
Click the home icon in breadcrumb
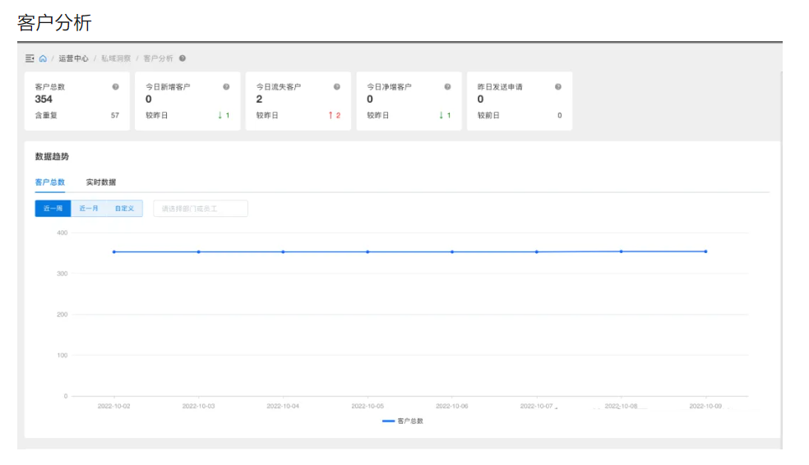43,58
